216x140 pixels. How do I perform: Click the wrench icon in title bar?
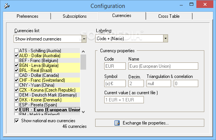click(6, 6)
